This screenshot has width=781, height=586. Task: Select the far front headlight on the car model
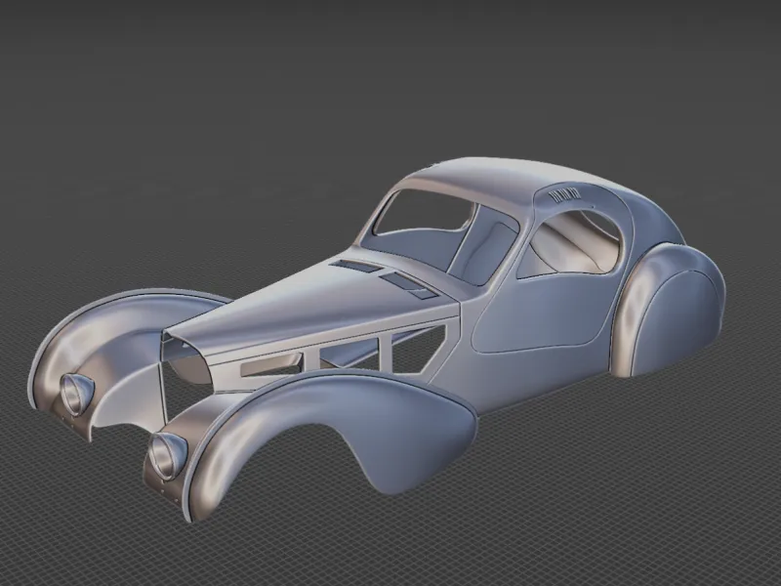click(77, 395)
